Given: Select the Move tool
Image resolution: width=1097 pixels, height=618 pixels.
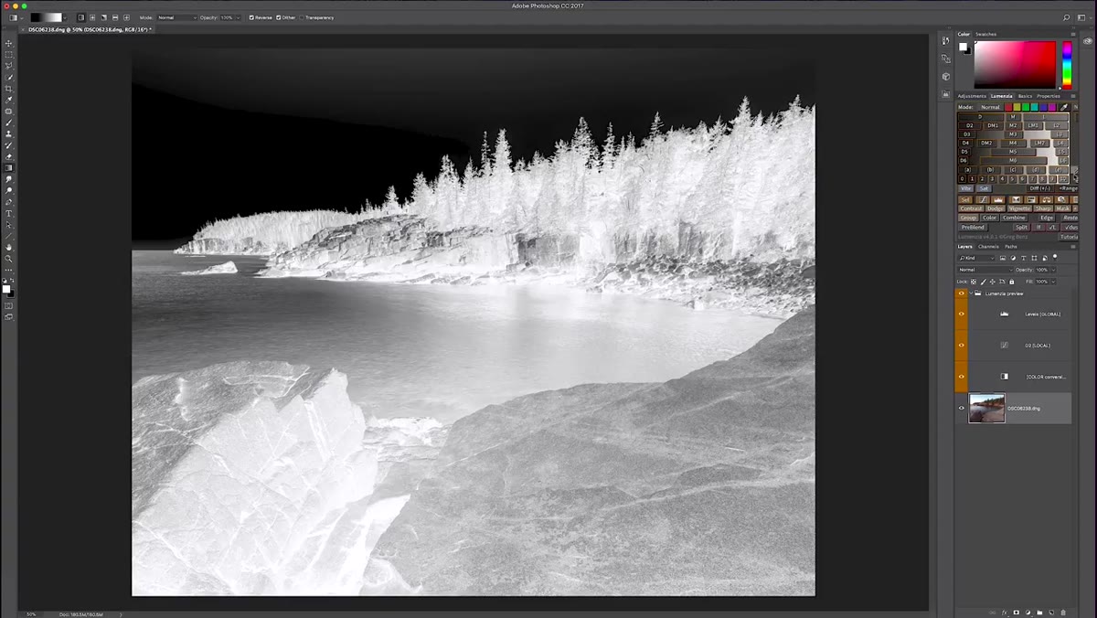Looking at the screenshot, I should click(x=9, y=43).
